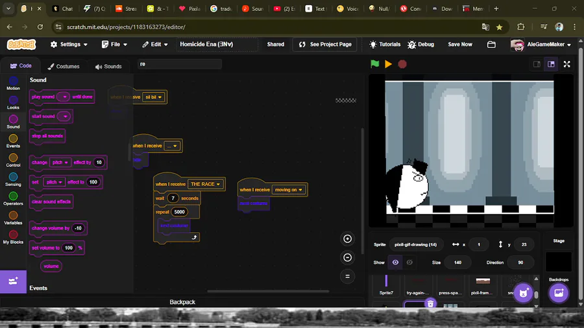Enter full screen stage mode
584x328 pixels.
[567, 64]
